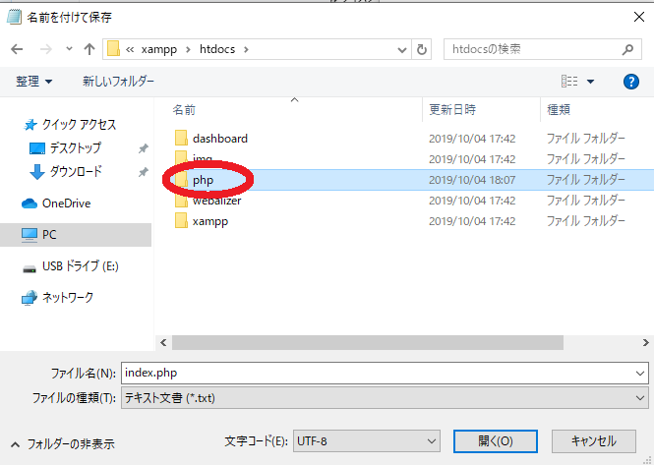Click the 2019/10/04 18:07 date cell
This screenshot has height=465, width=654.
(x=472, y=180)
